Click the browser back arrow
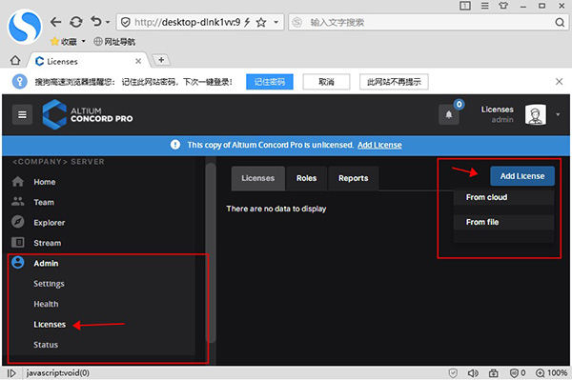Image resolution: width=572 pixels, height=380 pixels. (x=55, y=22)
